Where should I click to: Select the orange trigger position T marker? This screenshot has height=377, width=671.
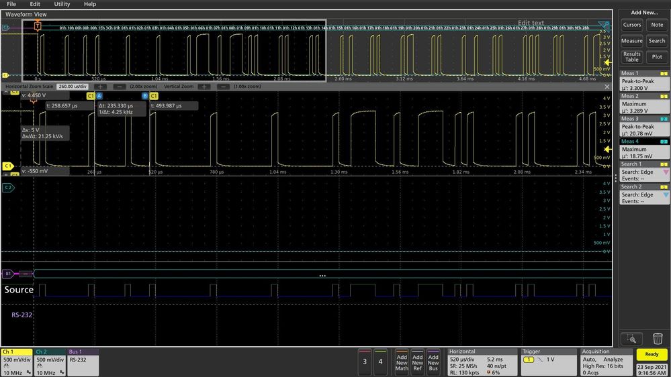(38, 27)
